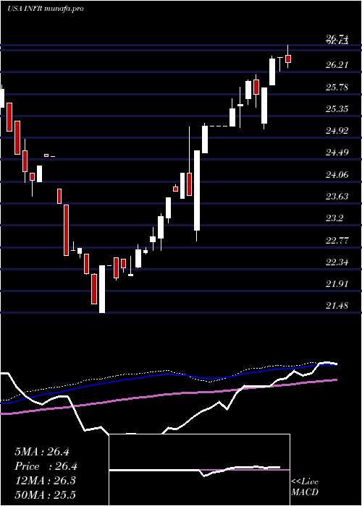Screen dimensions: 362x506
Task: Select the 21.91 price axis label
Action: coord(337,284)
